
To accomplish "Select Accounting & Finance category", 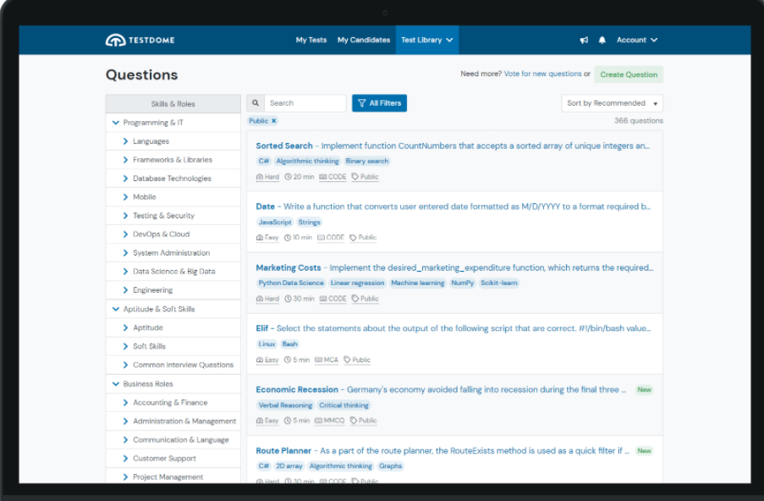I will click(x=170, y=403).
